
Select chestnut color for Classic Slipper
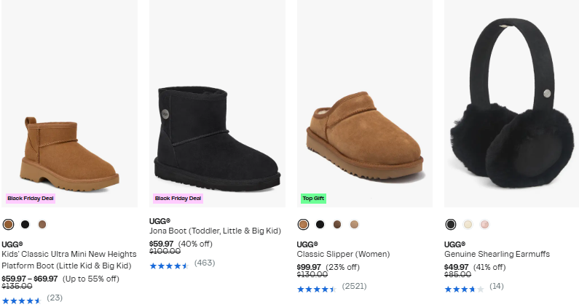point(303,224)
